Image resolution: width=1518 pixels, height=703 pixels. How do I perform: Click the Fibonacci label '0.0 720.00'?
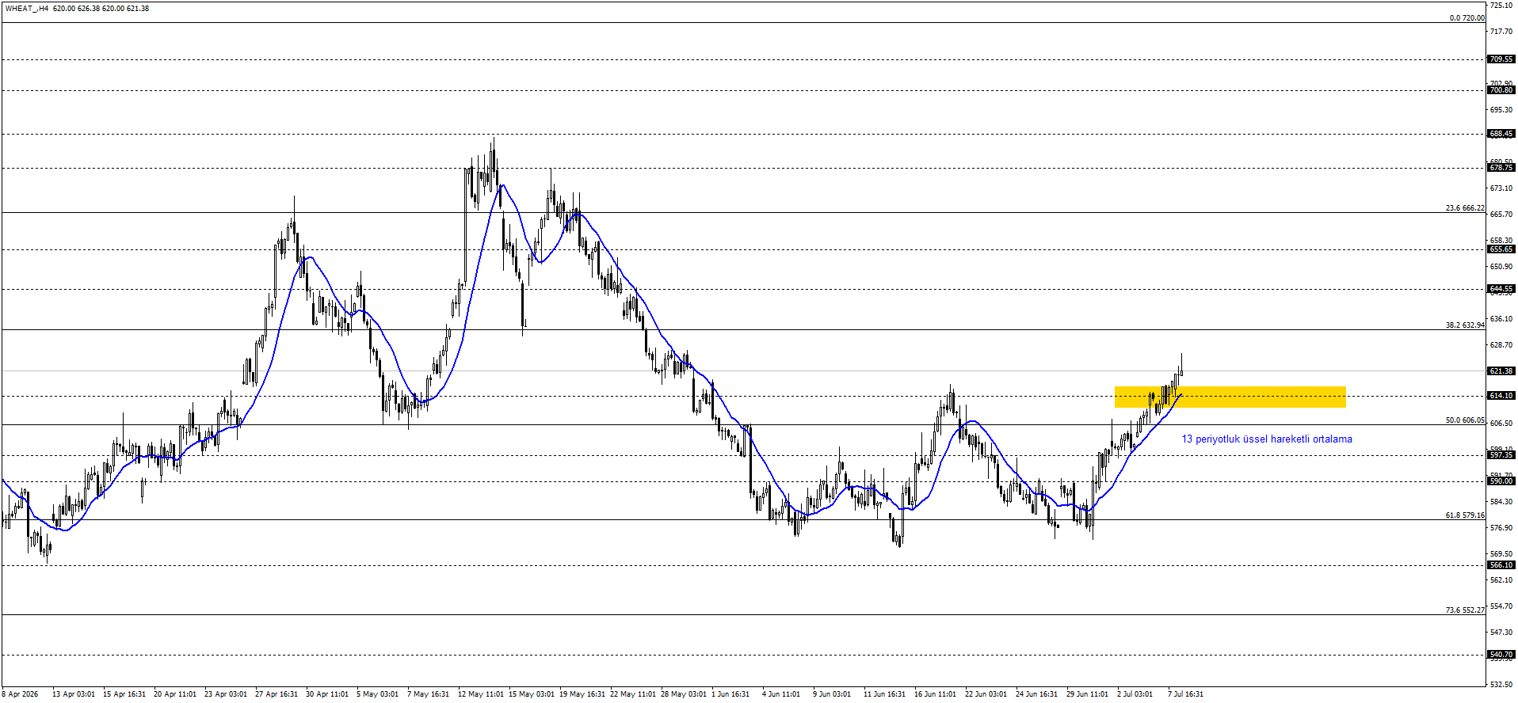(x=1467, y=18)
